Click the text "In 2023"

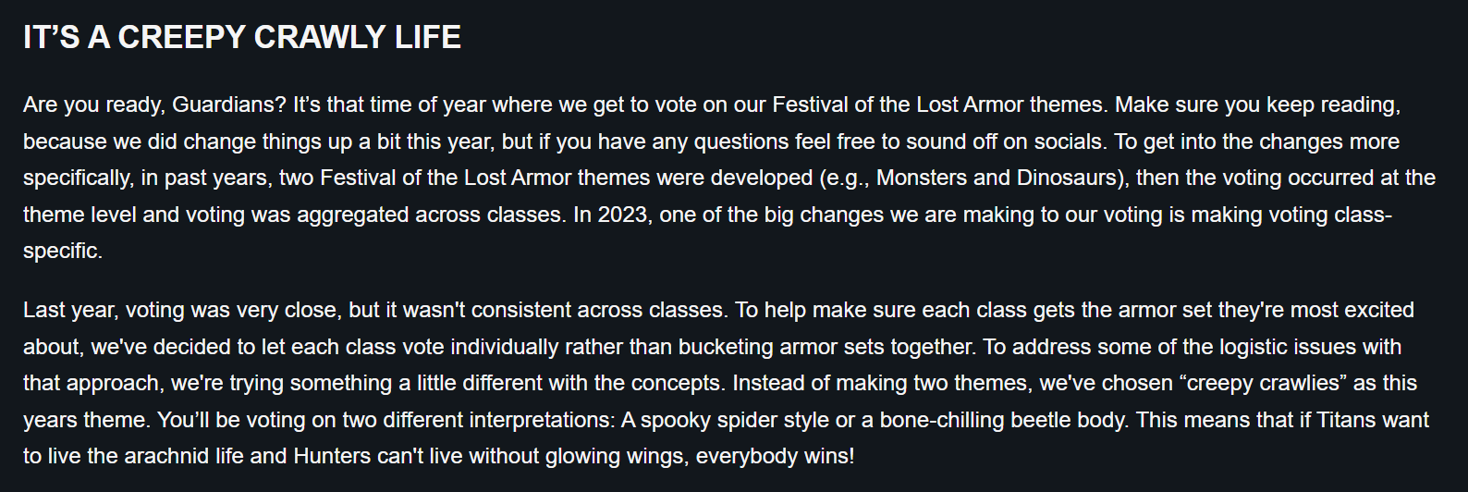click(609, 215)
